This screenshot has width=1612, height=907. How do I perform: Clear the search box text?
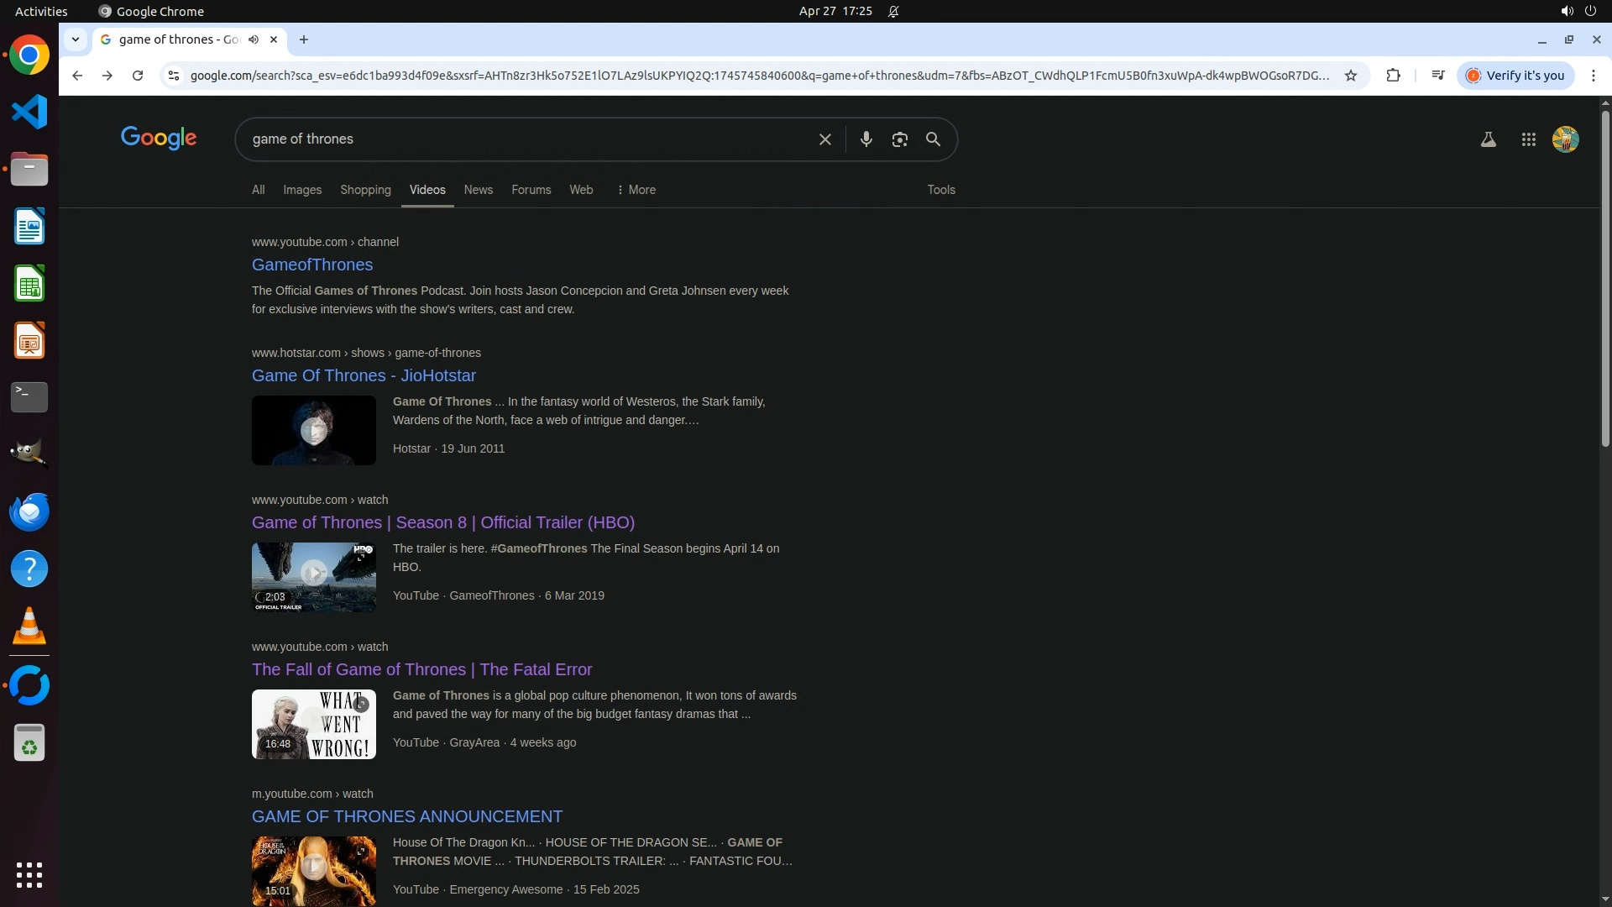coord(824,139)
